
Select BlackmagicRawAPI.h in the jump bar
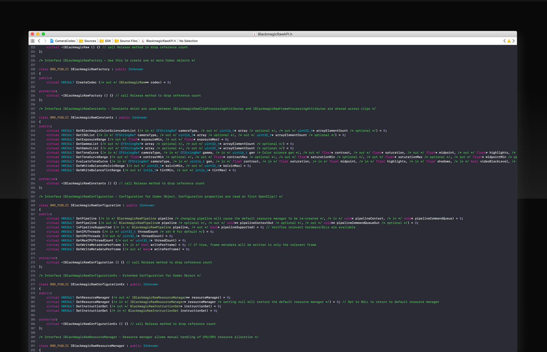click(161, 41)
